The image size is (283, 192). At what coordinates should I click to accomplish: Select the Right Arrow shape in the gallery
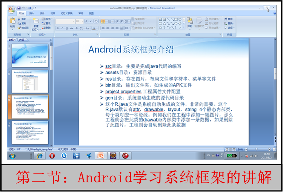176,23
